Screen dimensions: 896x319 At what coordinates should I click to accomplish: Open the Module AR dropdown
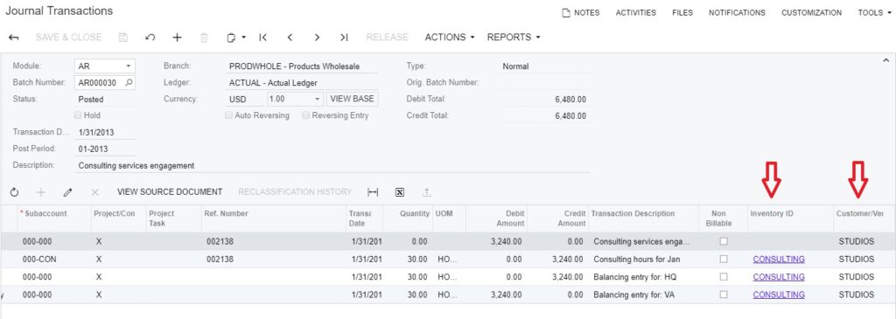click(129, 66)
